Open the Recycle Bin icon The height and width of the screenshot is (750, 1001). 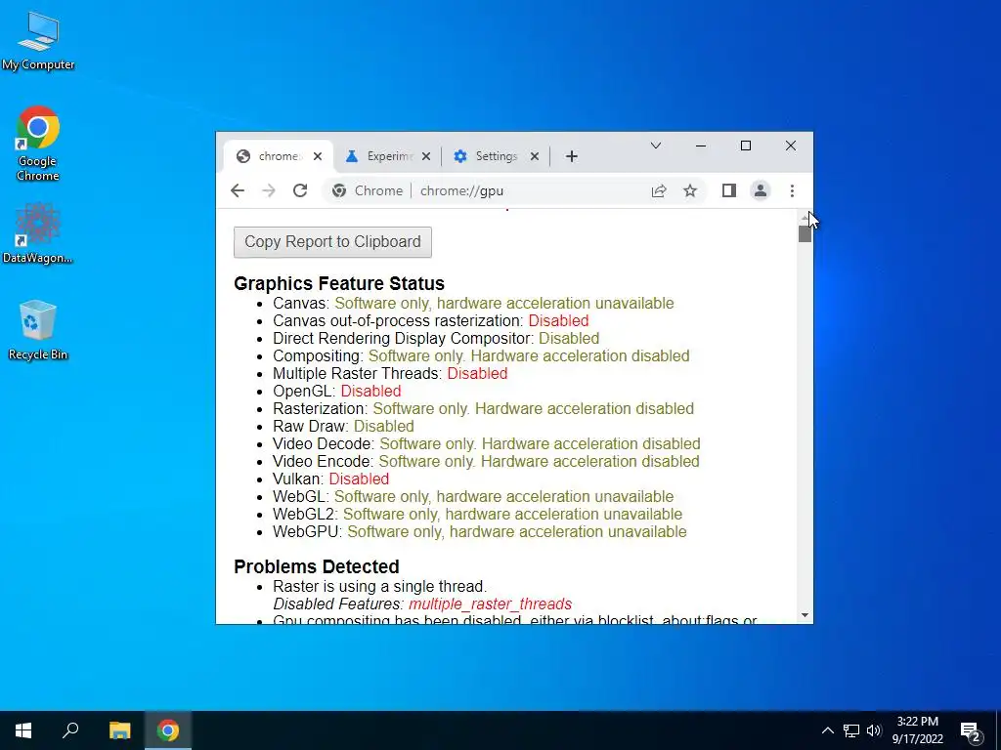point(38,330)
